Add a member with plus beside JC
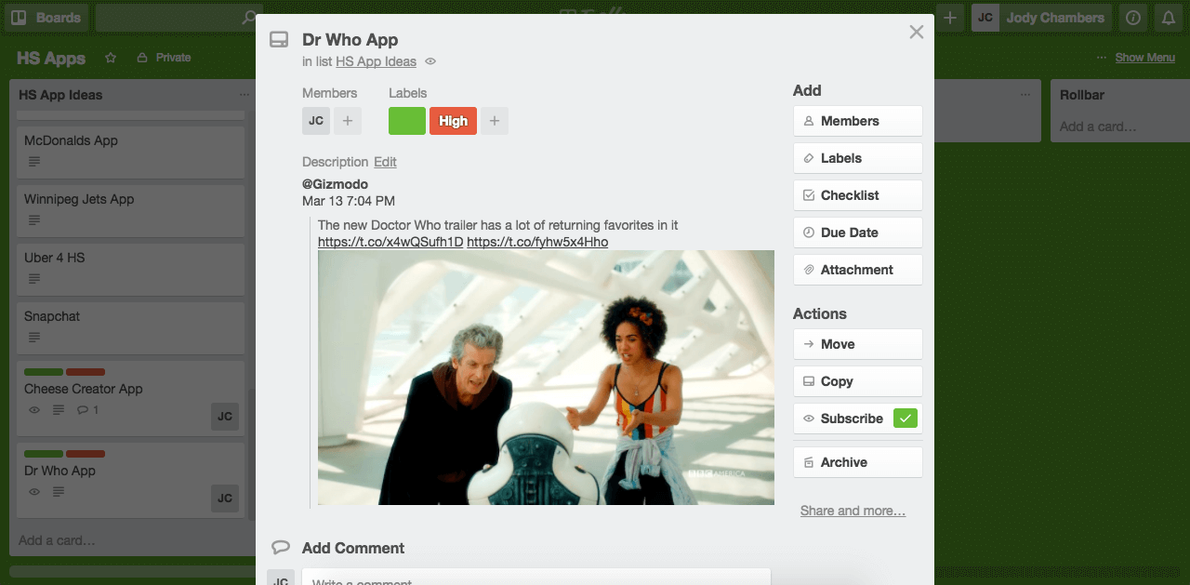Viewport: 1190px width, 585px height. 348,121
